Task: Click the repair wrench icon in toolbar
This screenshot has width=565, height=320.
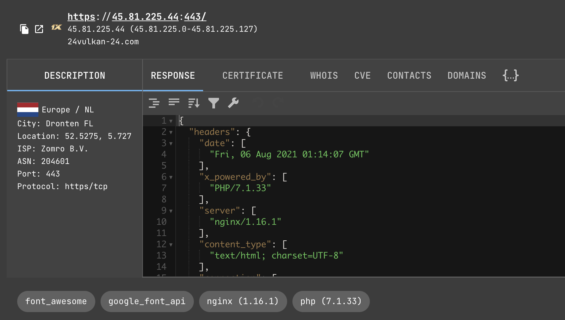Action: [x=233, y=103]
